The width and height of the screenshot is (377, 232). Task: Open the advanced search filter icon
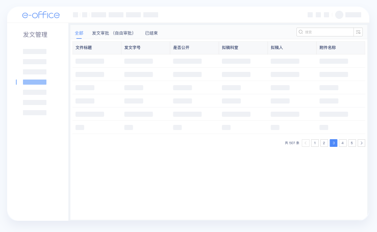358,32
